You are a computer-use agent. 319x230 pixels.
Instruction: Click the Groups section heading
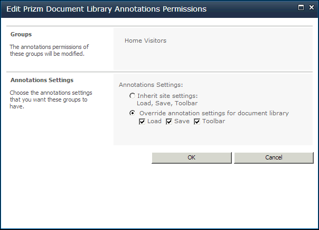(x=21, y=34)
